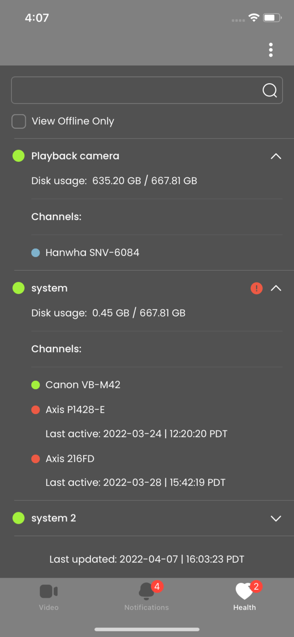Open the three-dot overflow menu
Image resolution: width=294 pixels, height=637 pixels.
pos(271,50)
